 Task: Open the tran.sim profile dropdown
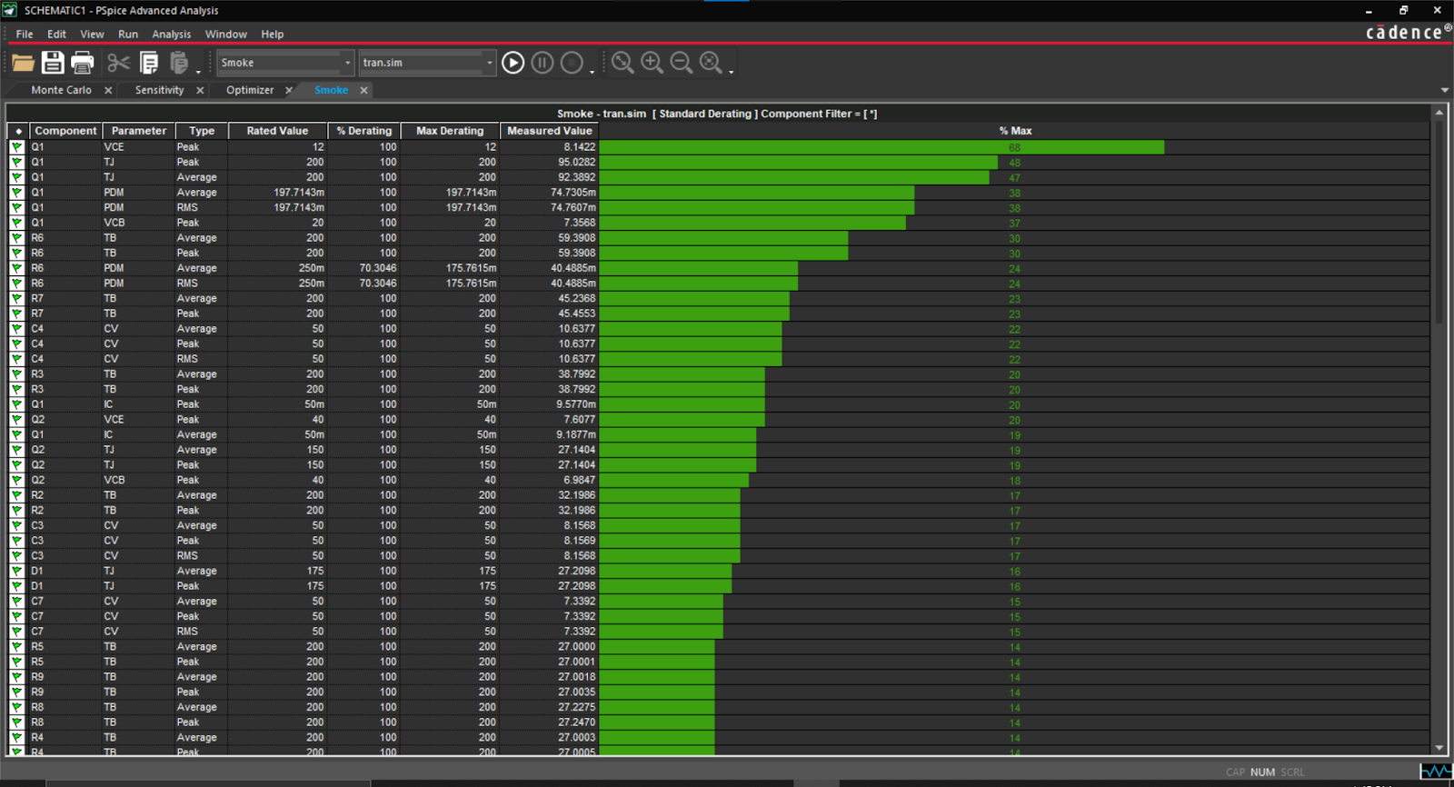click(489, 63)
